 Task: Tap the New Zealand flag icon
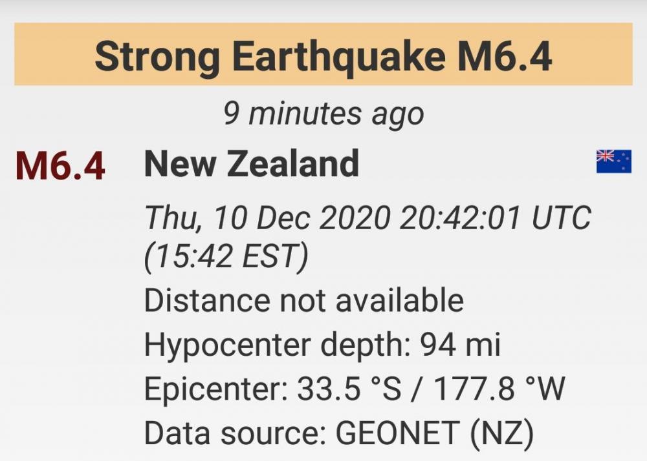[613, 161]
